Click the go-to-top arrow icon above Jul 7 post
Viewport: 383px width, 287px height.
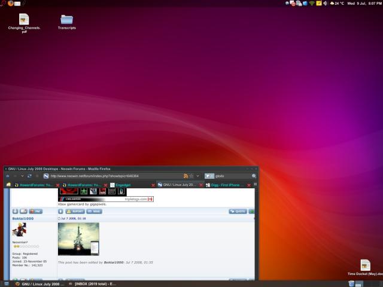click(60, 211)
